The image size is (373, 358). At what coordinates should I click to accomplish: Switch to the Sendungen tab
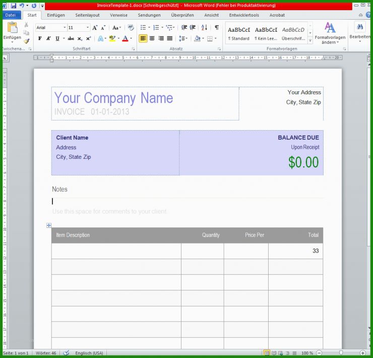(149, 15)
